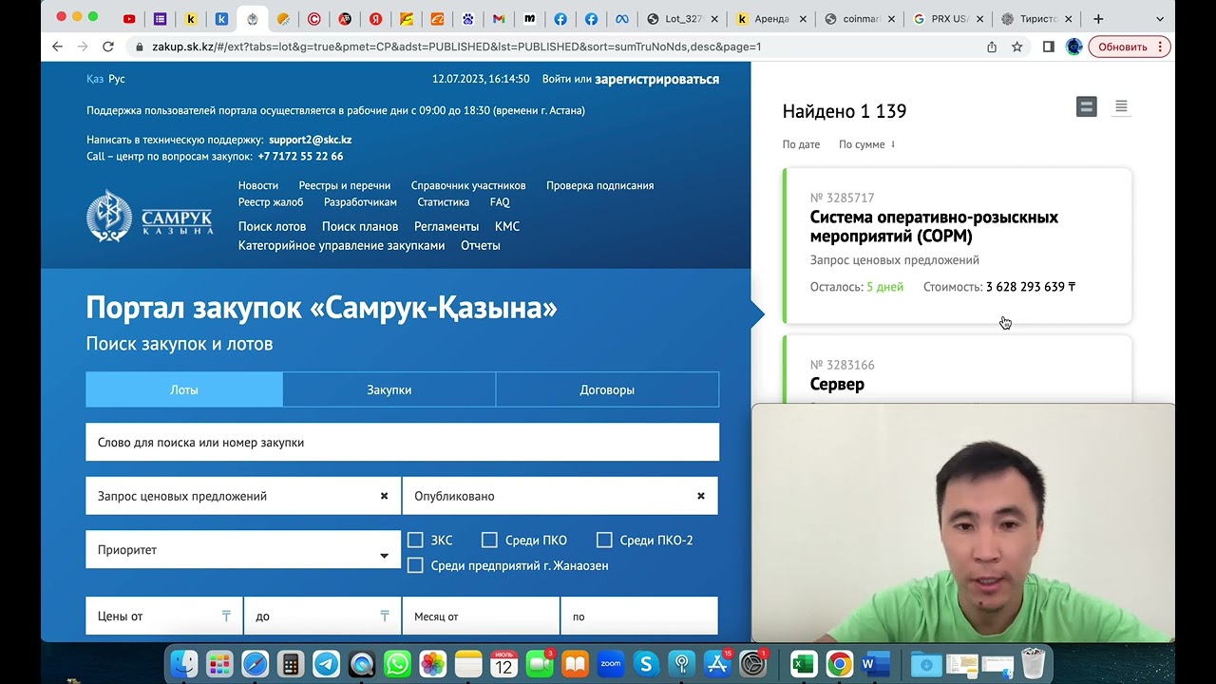Sort results 'По сумме'
Viewport: 1216px width, 684px height.
pyautogui.click(x=866, y=144)
